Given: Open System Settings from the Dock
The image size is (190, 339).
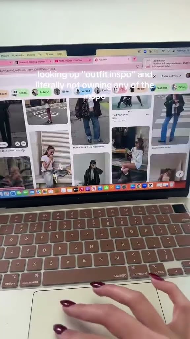Looking at the screenshot, I should [x=124, y=187].
